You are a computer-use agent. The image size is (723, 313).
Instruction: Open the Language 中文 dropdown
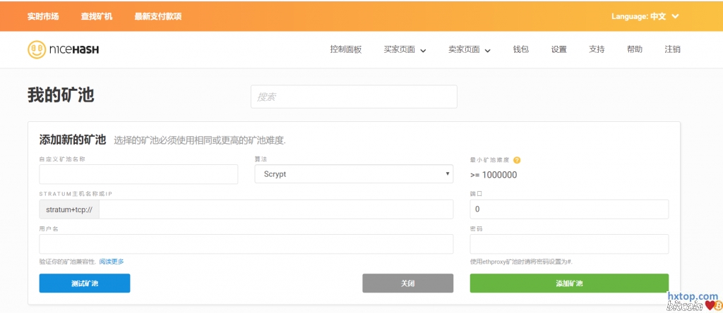645,16
